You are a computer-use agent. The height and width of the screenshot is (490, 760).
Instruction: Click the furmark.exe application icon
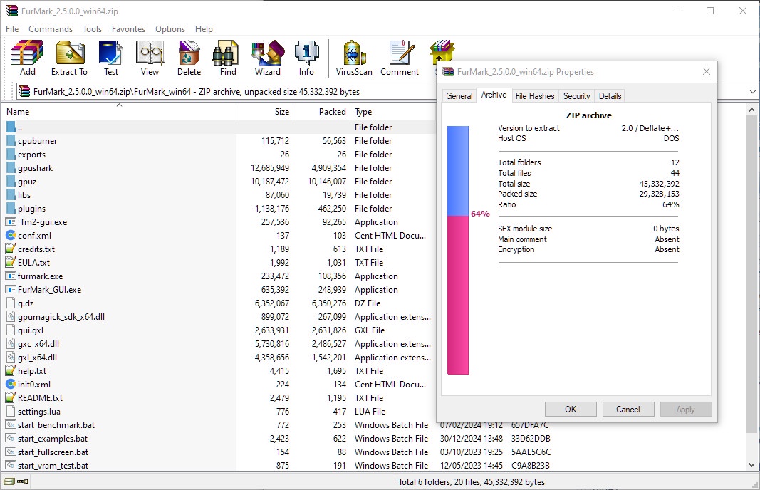(x=11, y=276)
